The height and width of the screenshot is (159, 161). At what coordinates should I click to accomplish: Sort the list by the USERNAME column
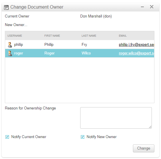click(x=15, y=36)
